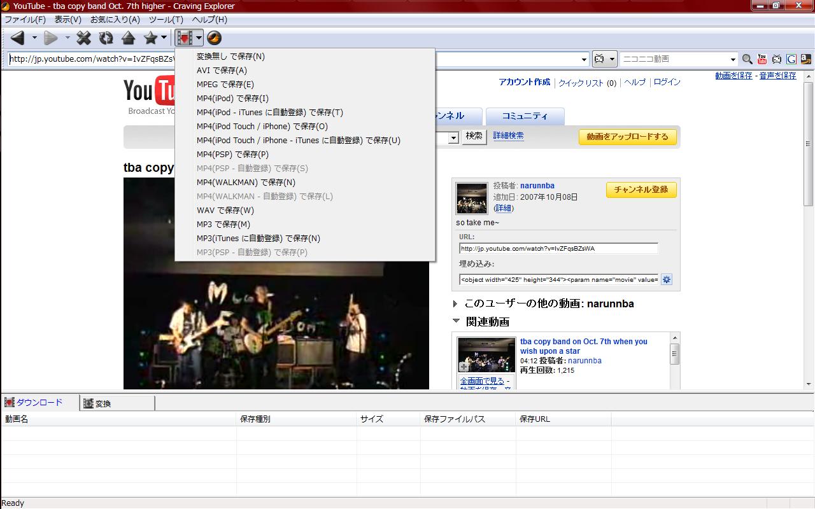
Task: Toggle the save-format dropdown arrow beside film icon
Action: [199, 38]
